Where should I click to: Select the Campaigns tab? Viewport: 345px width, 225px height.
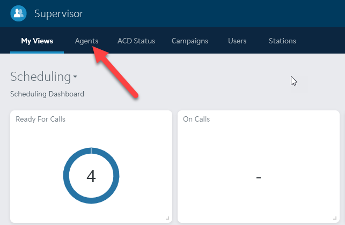tap(190, 41)
